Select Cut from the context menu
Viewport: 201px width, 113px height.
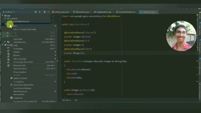34,33
